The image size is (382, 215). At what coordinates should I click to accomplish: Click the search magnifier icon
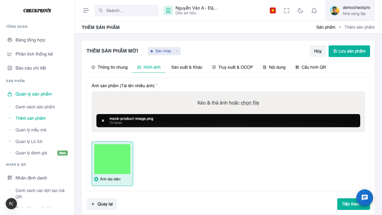pyautogui.click(x=101, y=10)
